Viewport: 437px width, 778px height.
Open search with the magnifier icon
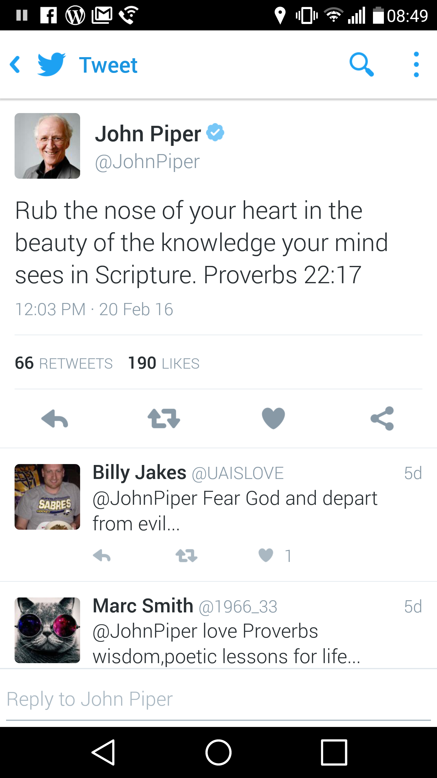[361, 64]
